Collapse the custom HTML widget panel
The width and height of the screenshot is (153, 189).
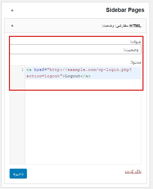point(12,25)
